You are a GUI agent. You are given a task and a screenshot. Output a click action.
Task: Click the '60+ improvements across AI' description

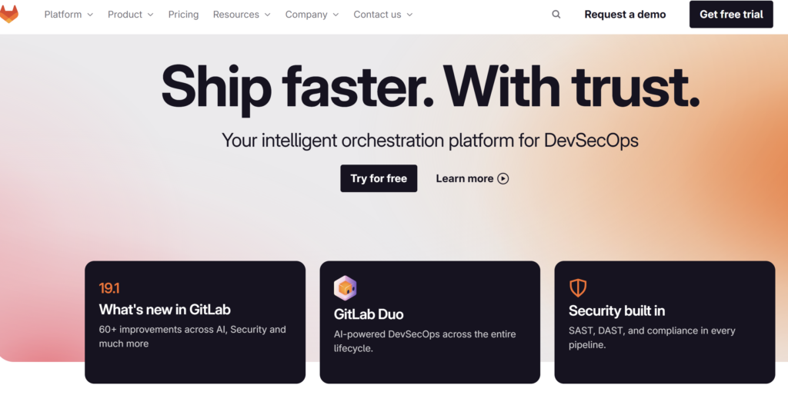pyautogui.click(x=192, y=337)
